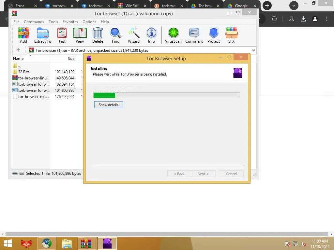Open browser downloads

click(303, 19)
